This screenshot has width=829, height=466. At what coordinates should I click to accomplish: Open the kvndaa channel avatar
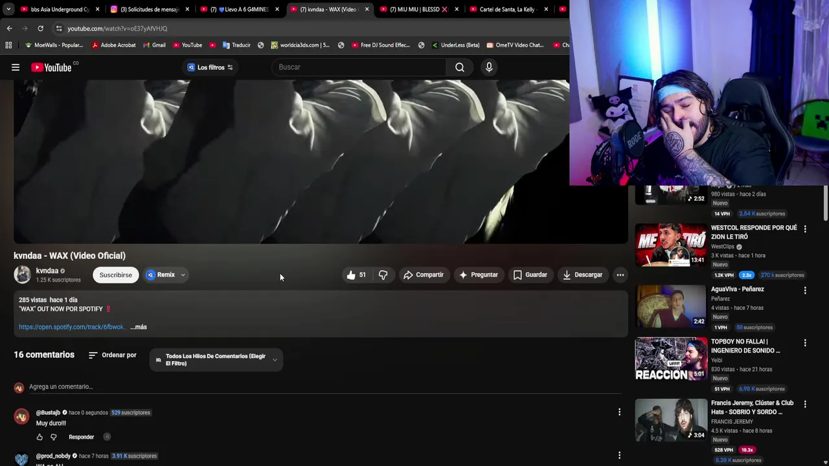click(x=22, y=275)
